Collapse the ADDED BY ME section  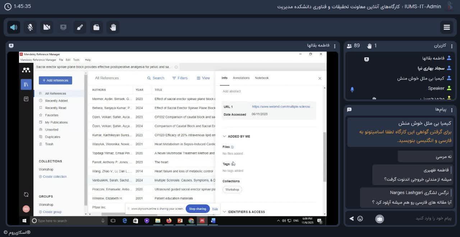(225, 136)
